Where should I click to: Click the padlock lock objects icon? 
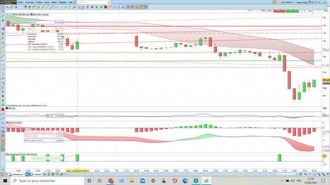point(137,7)
